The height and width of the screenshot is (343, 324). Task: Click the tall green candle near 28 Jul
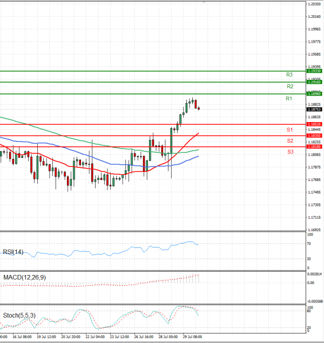[x=171, y=141]
